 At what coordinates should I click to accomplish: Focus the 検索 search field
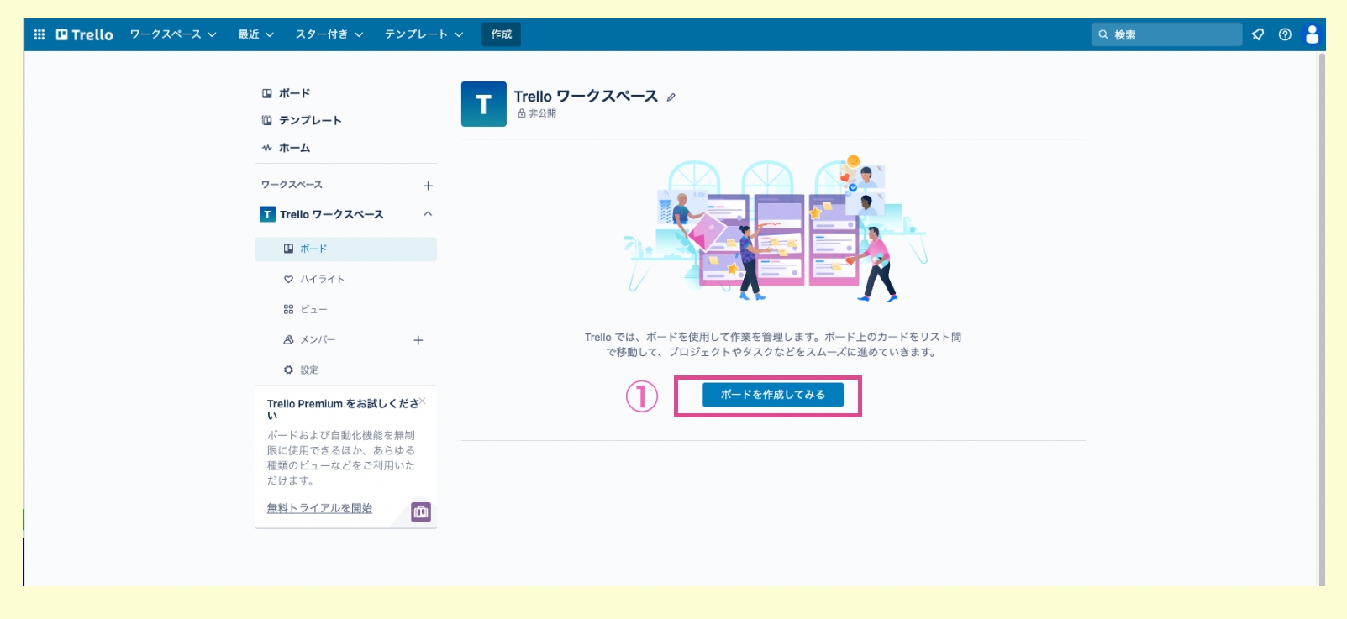click(x=1167, y=34)
